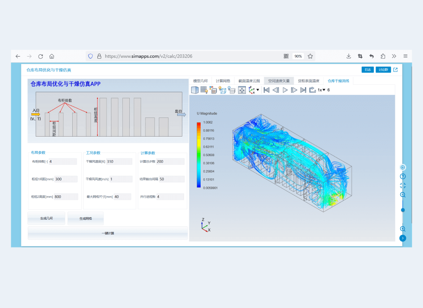
Task: Expand the blue chevron panel button
Action: [403, 238]
